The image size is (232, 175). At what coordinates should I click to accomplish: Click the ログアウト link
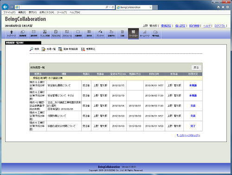click(x=220, y=26)
